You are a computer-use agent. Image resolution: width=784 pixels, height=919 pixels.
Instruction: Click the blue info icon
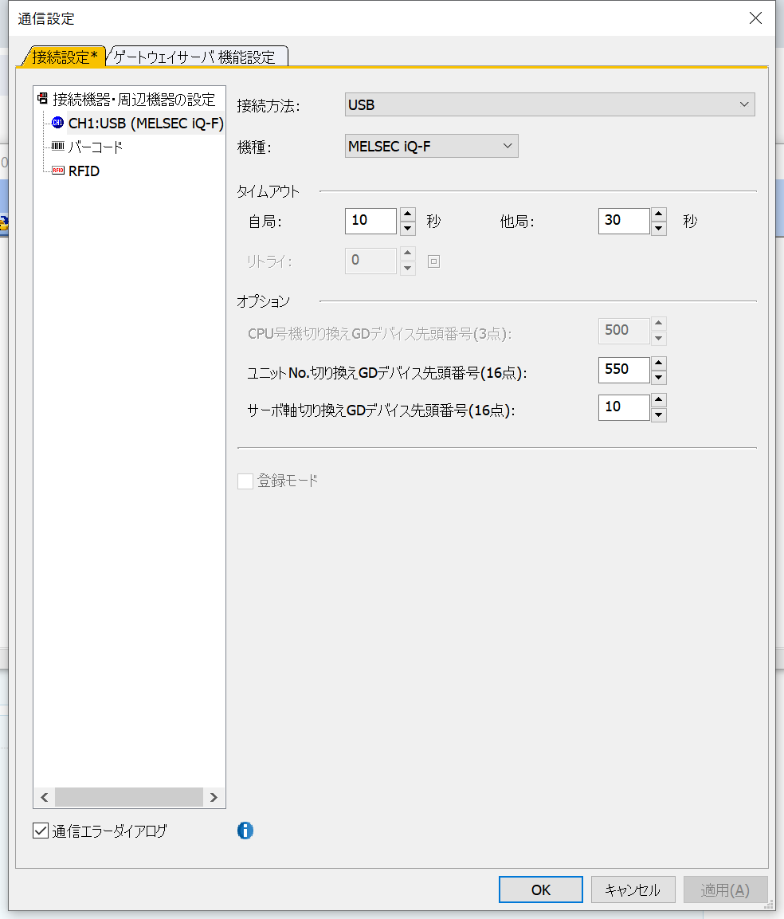(x=245, y=831)
